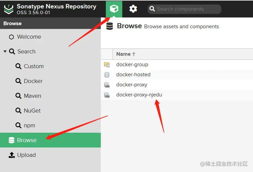Click the docker-proxy linked database icon

tap(107, 85)
